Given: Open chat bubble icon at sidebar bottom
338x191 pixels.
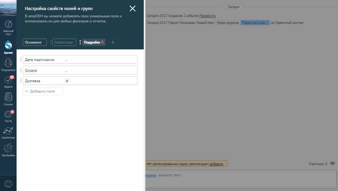Looking at the screenshot, I should point(8,184).
